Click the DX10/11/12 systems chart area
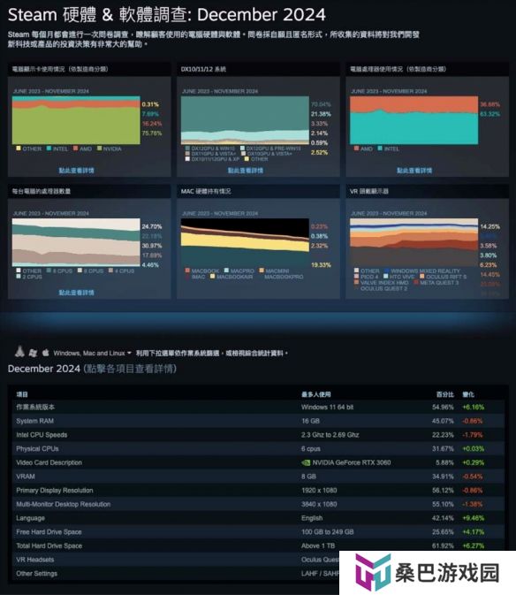516x595 pixels. (x=245, y=120)
